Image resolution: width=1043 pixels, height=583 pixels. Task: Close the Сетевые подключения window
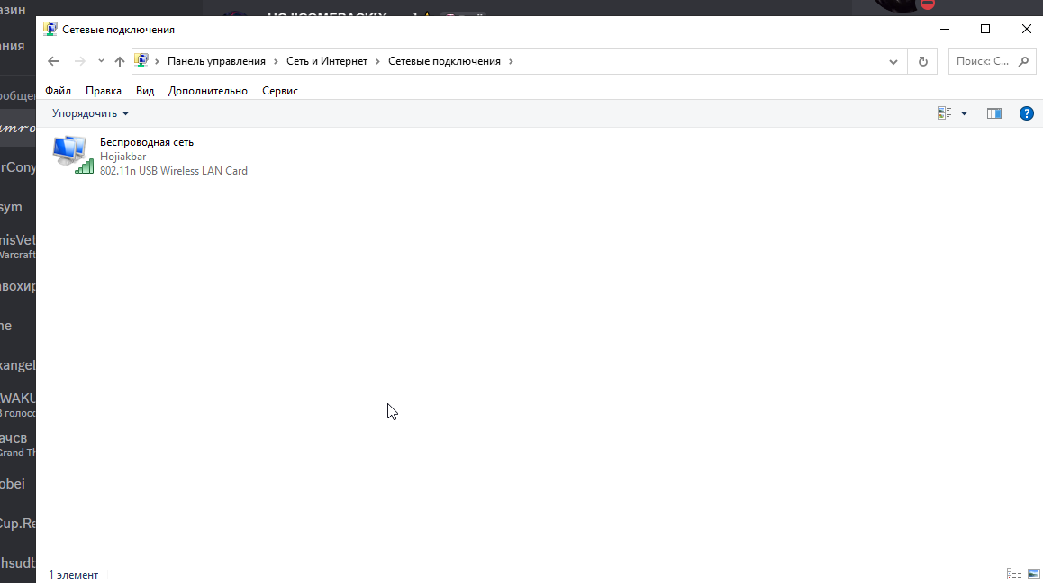(x=1026, y=30)
